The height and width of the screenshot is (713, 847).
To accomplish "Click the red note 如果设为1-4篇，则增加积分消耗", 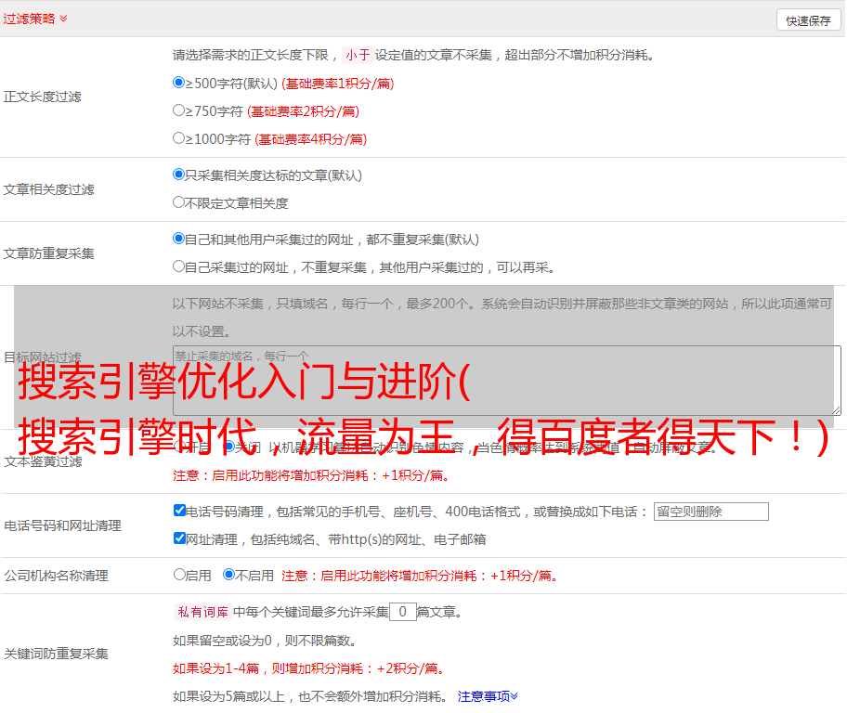I will click(x=309, y=668).
